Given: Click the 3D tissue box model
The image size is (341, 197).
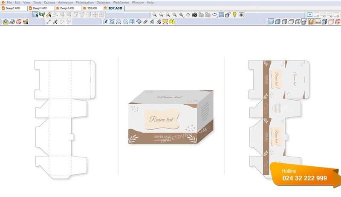Looking at the screenshot, I should tap(171, 117).
